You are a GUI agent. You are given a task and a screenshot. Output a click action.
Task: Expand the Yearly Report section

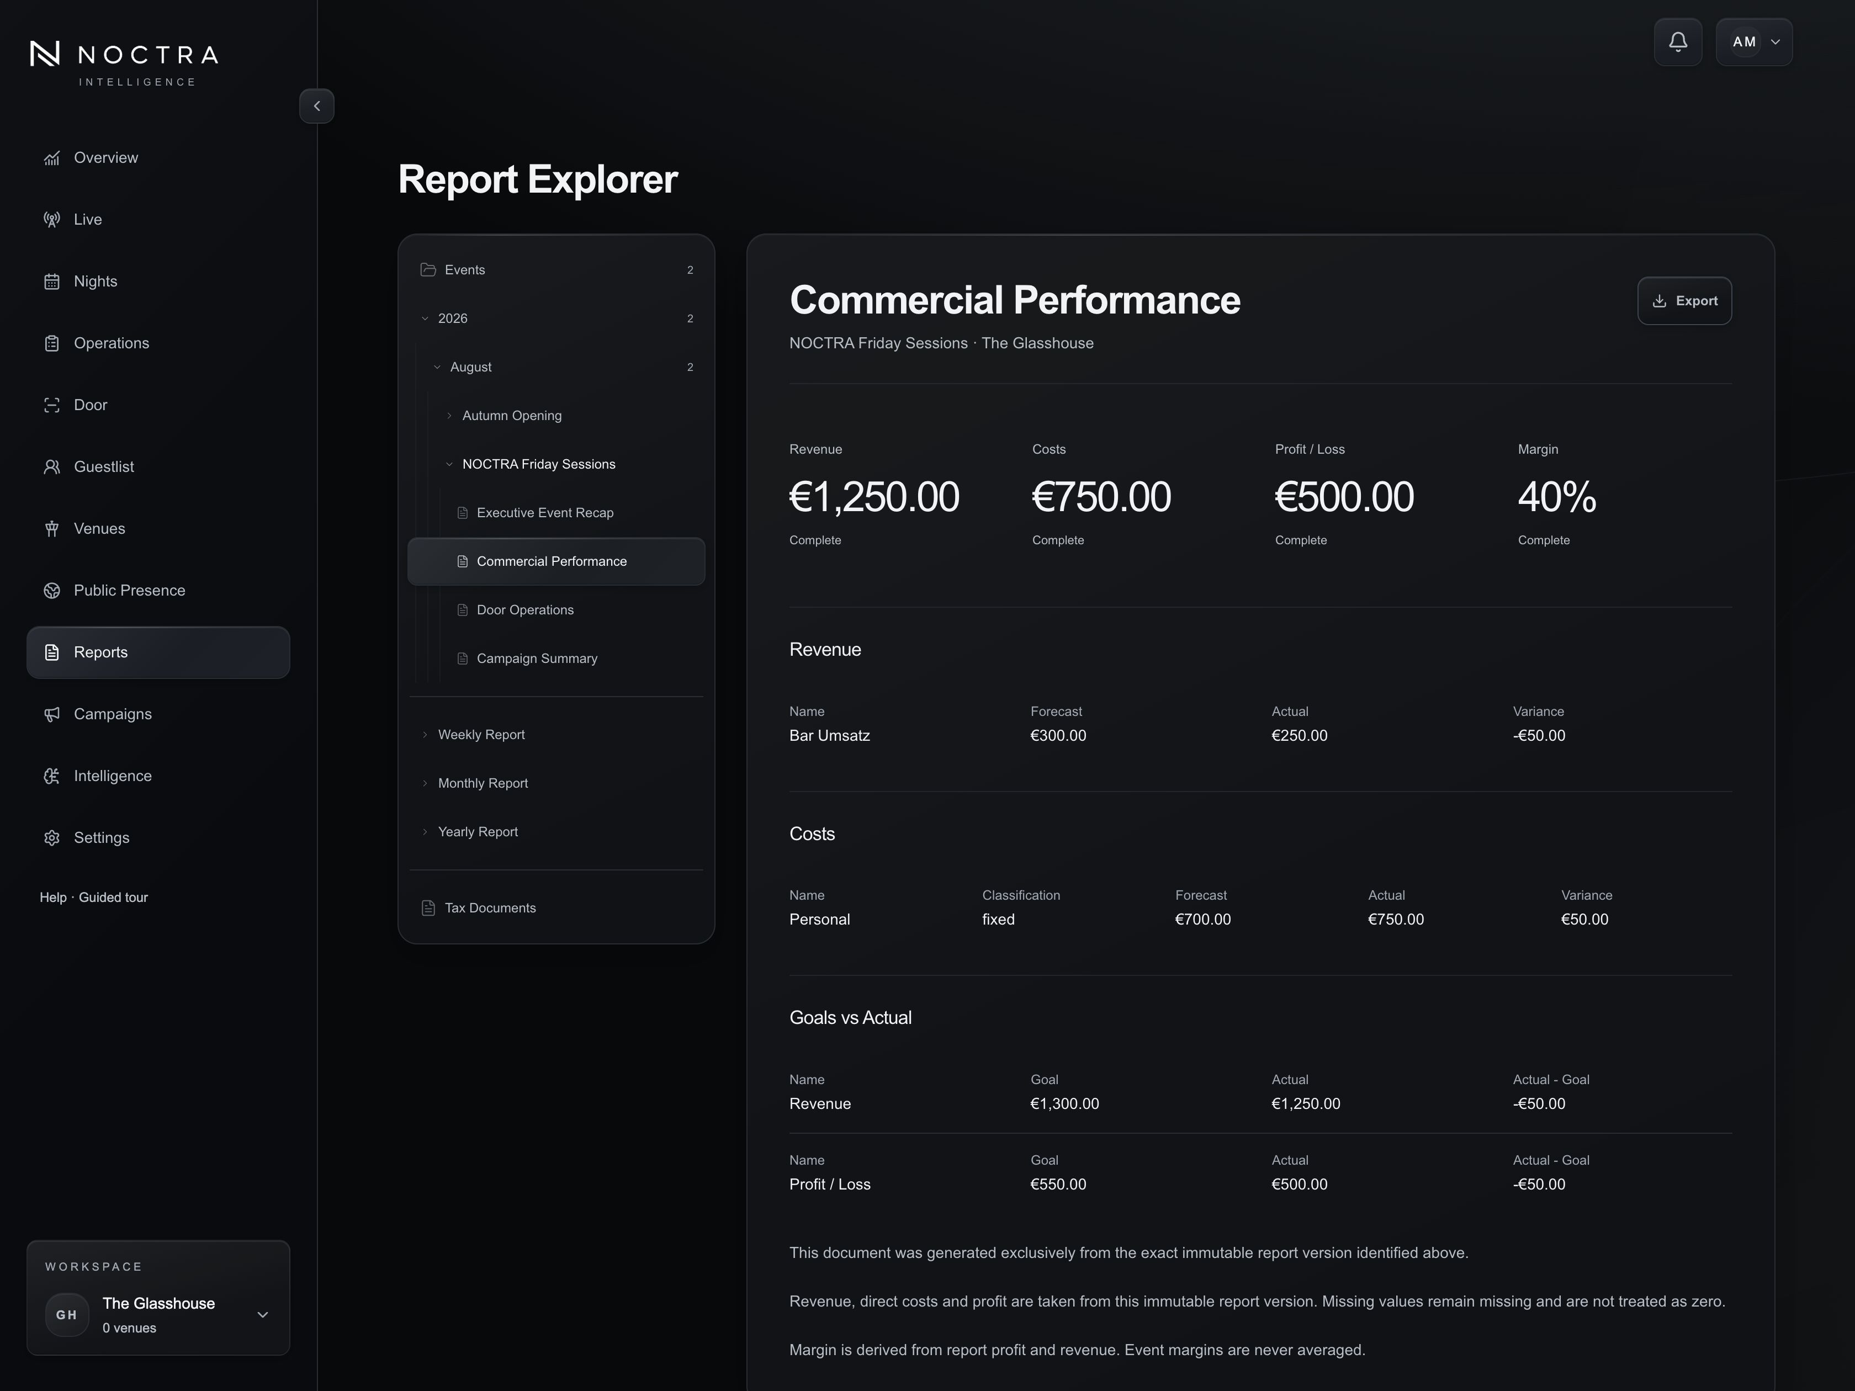click(x=556, y=832)
